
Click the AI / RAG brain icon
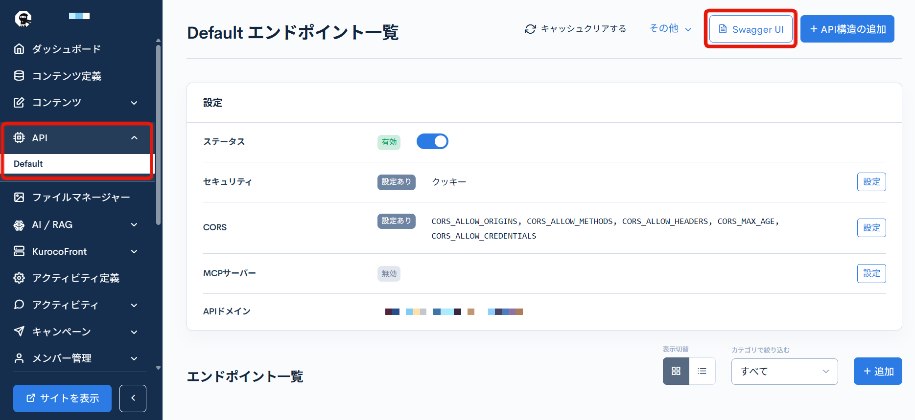(19, 225)
